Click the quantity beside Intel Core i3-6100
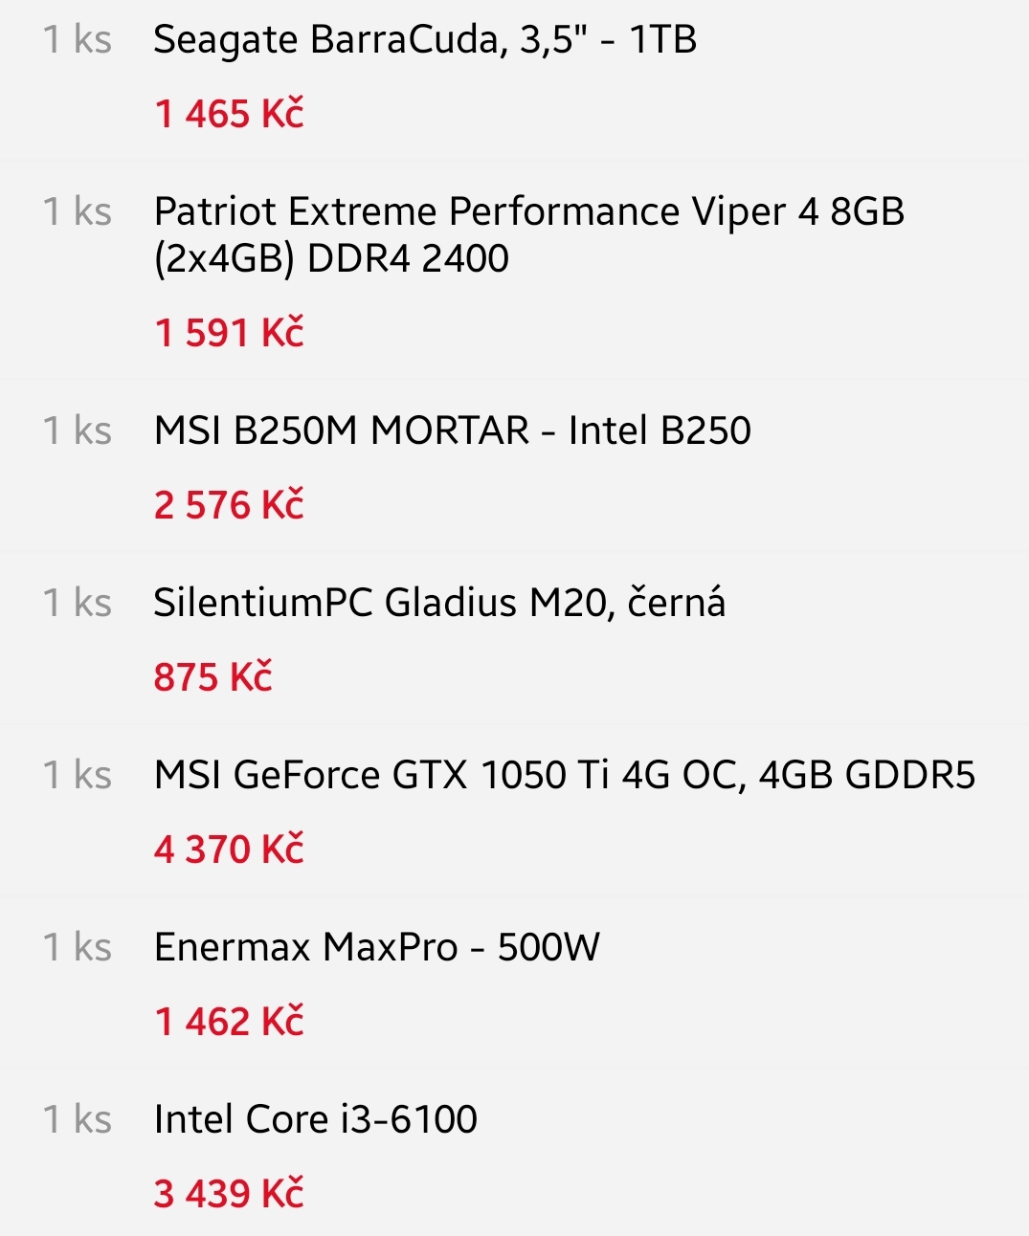The image size is (1029, 1236). coord(78,1120)
